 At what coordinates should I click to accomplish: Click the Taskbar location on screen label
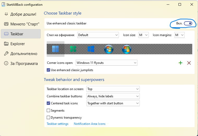click(65, 89)
